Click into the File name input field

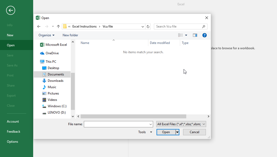pos(116,124)
